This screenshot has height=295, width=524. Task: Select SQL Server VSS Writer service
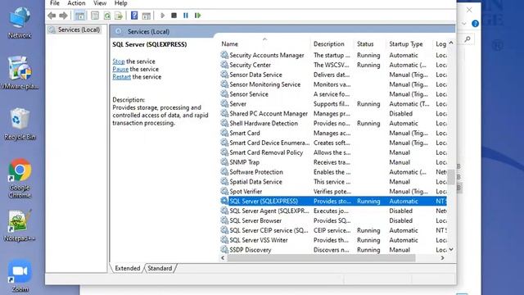coord(333,240)
